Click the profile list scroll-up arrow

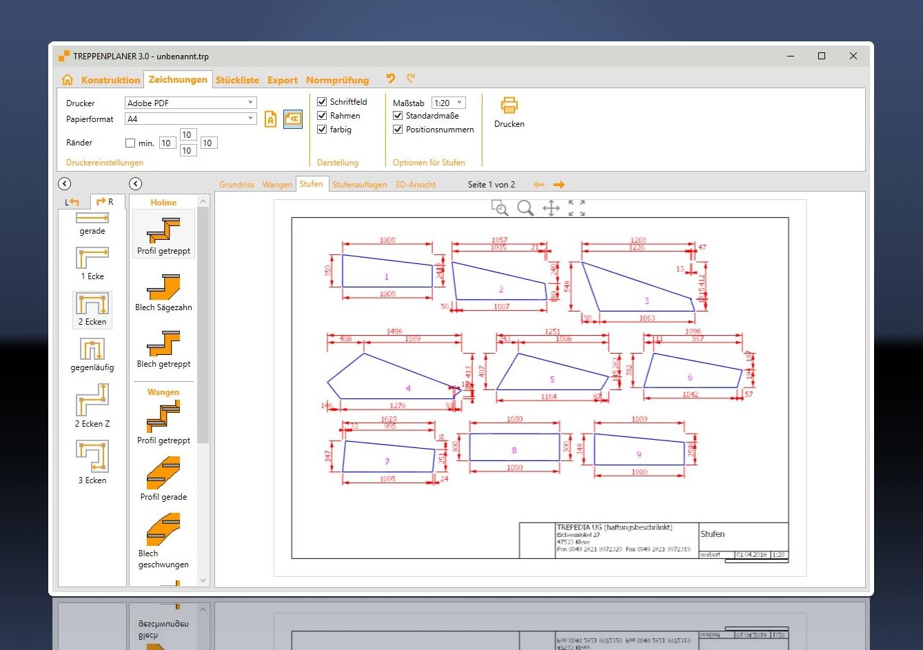(203, 201)
